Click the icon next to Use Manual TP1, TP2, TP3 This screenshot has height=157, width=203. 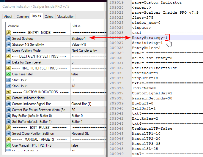click(x=8, y=145)
